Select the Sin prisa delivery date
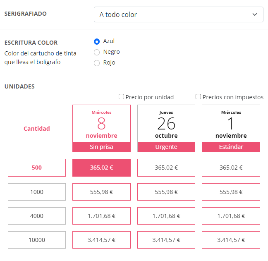The width and height of the screenshot is (268, 261). (x=101, y=128)
